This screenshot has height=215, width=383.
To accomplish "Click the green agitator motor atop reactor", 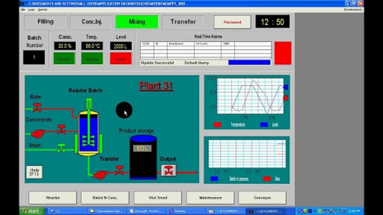I will tap(89, 104).
